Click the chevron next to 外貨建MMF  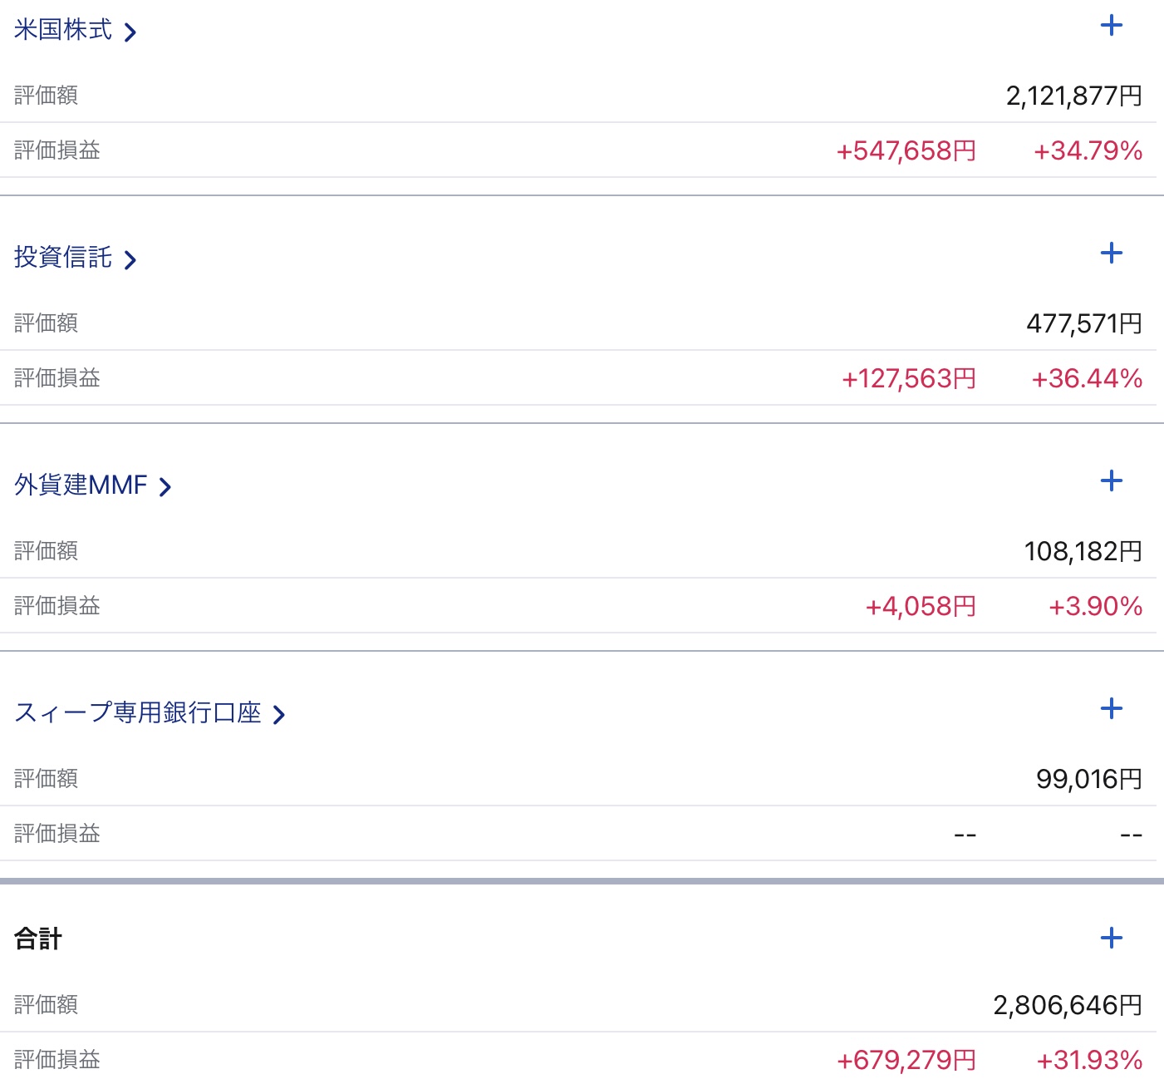(x=165, y=487)
